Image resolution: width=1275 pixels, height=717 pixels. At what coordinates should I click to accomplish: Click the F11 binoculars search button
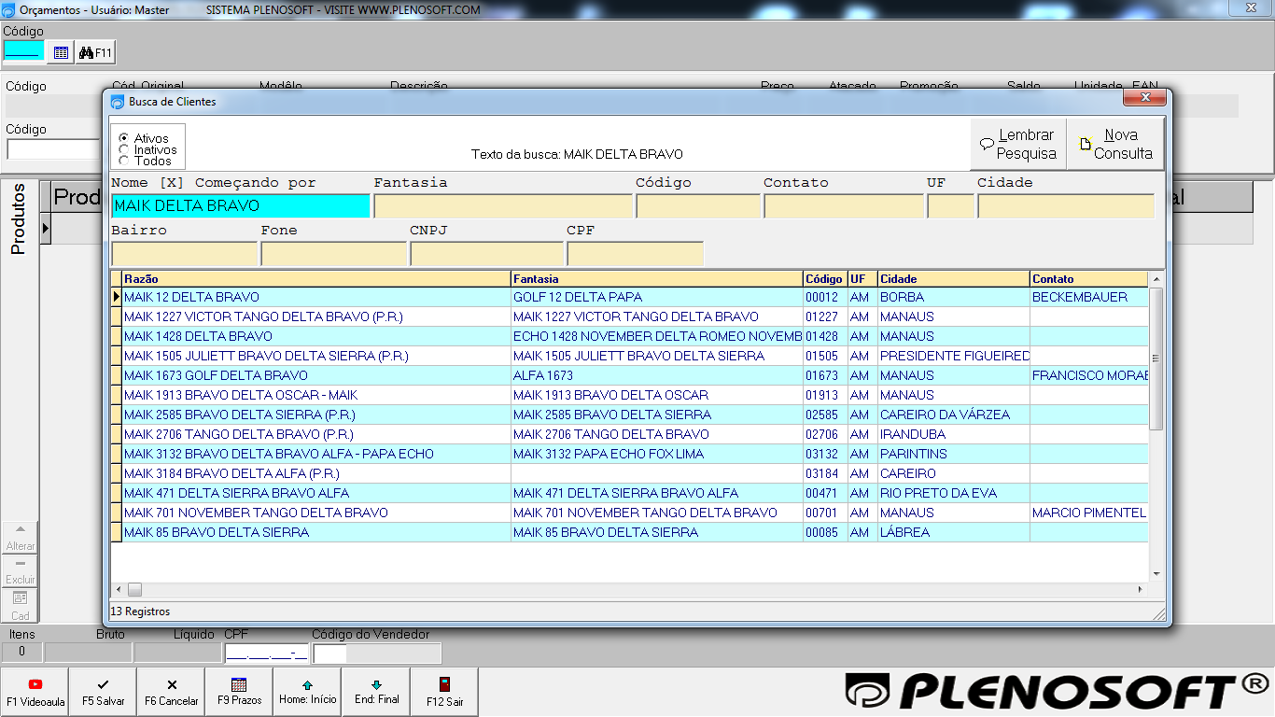(95, 53)
